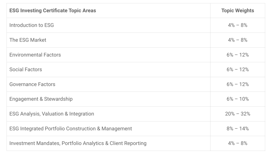
Task: Click the Engagement & Stewardship topic cell
Action: click(41, 99)
